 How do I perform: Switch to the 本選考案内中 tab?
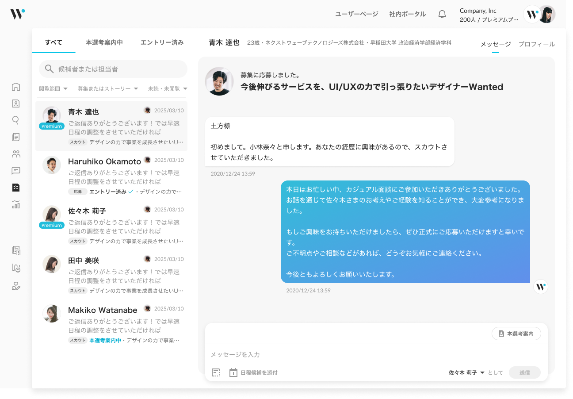[x=104, y=43]
